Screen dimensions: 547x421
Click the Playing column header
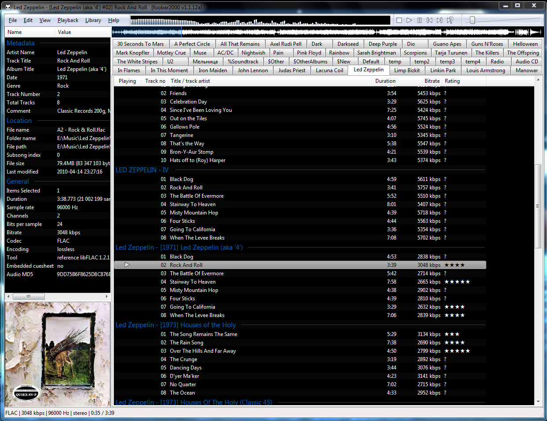pos(127,81)
